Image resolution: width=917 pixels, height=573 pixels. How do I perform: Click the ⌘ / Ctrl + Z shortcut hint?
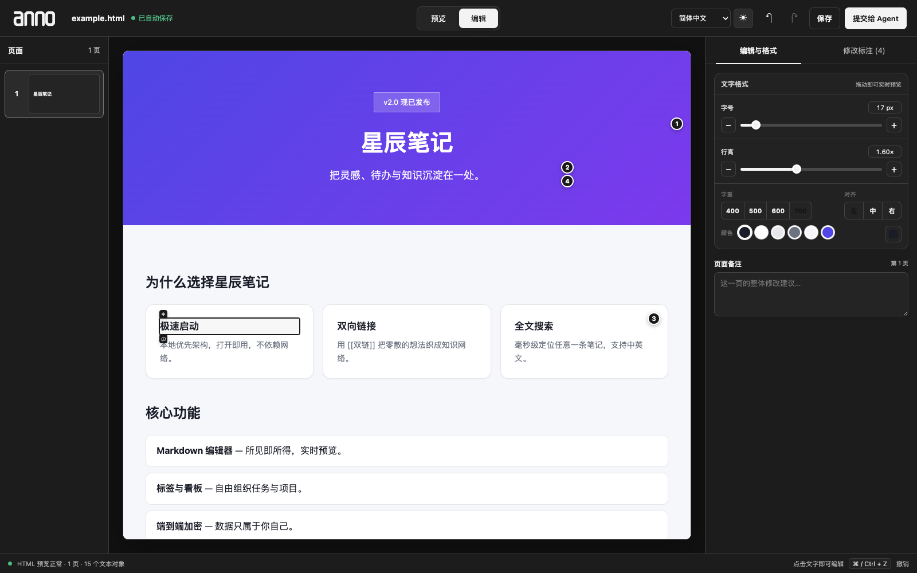click(870, 564)
